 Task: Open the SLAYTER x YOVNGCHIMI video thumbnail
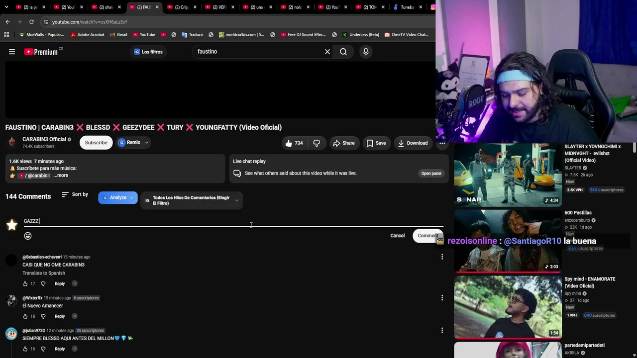pos(508,175)
